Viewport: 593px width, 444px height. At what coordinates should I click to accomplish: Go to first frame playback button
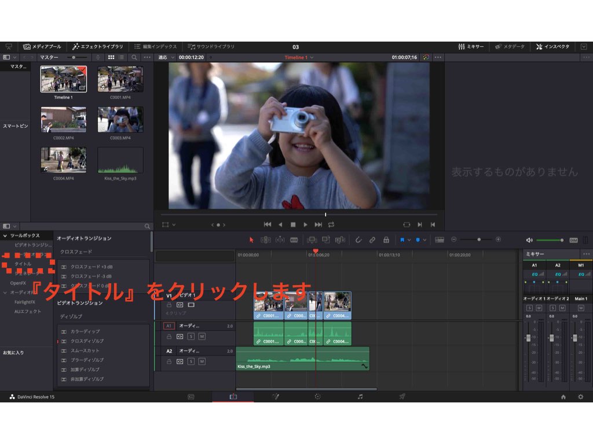(268, 224)
